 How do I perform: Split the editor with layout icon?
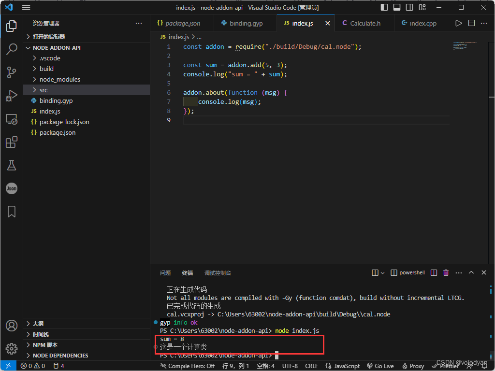(471, 23)
